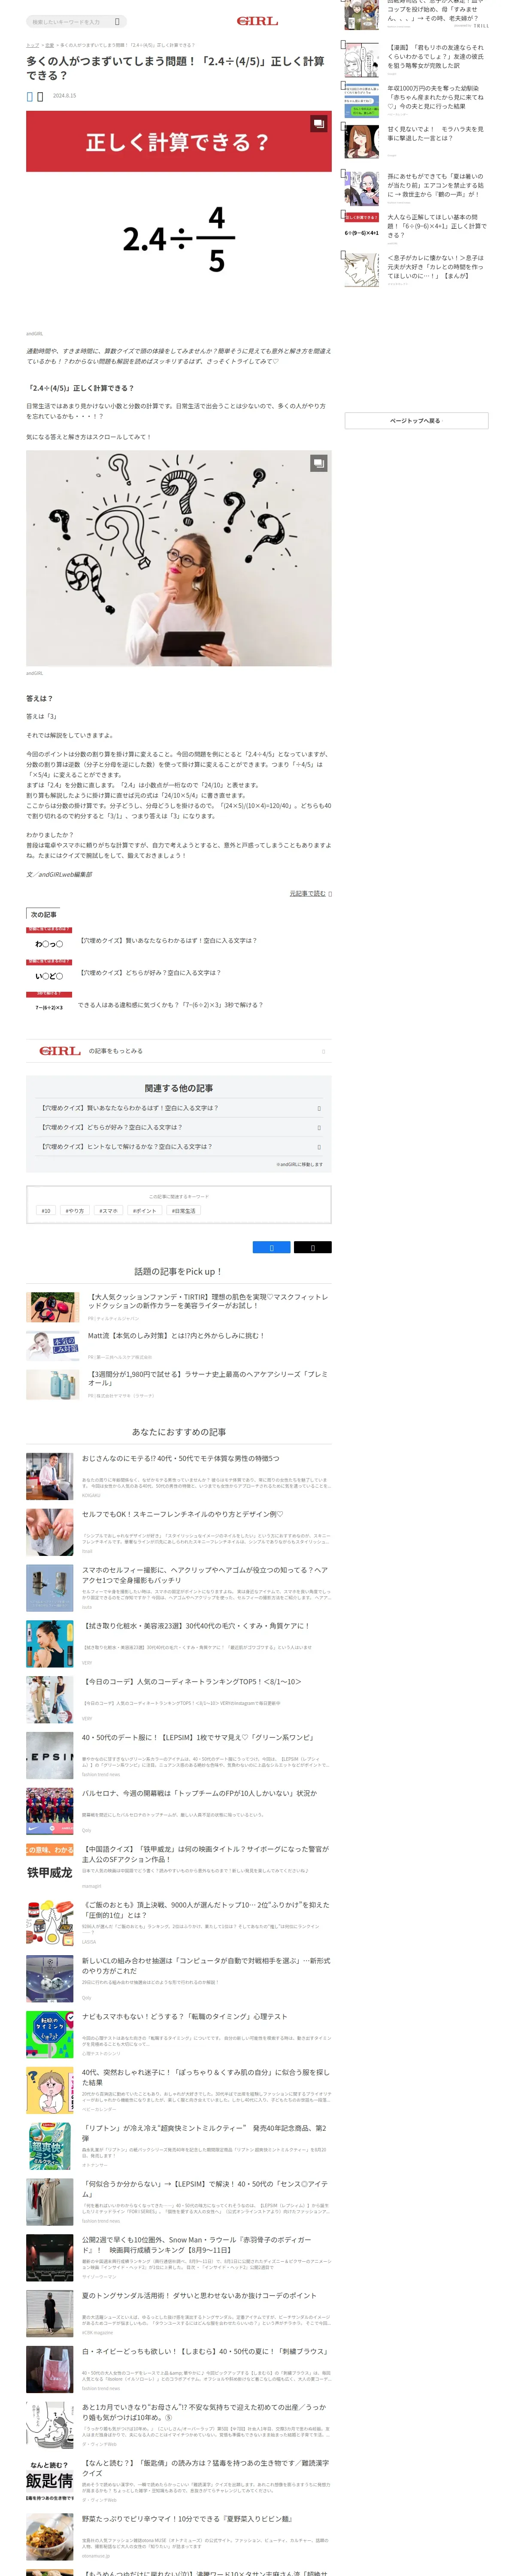Open 夏のトングサンダル活用術 article
Viewport: 515px width, 2576px height.
click(x=199, y=2295)
